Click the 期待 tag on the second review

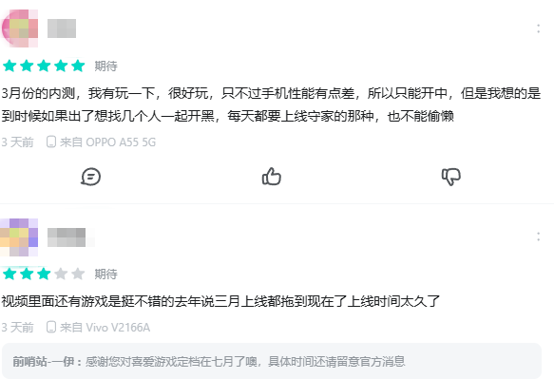pyautogui.click(x=105, y=275)
